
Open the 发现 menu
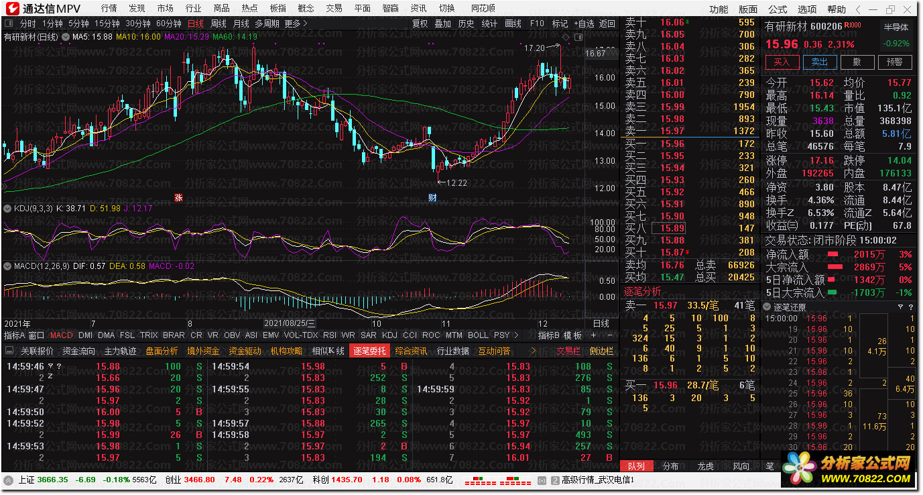(x=137, y=9)
